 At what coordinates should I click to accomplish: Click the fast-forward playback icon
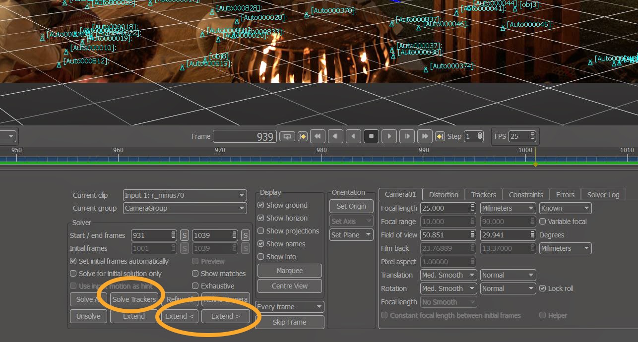coord(425,136)
